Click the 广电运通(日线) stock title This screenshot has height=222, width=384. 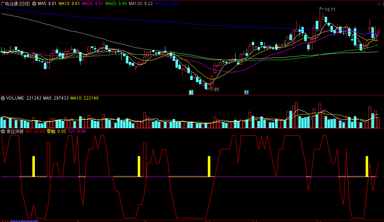pyautogui.click(x=16, y=4)
